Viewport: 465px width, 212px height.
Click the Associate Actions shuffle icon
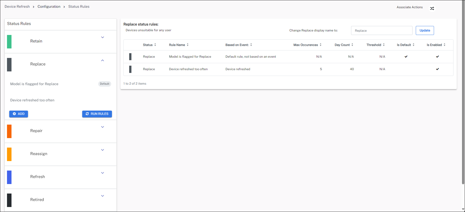point(432,8)
